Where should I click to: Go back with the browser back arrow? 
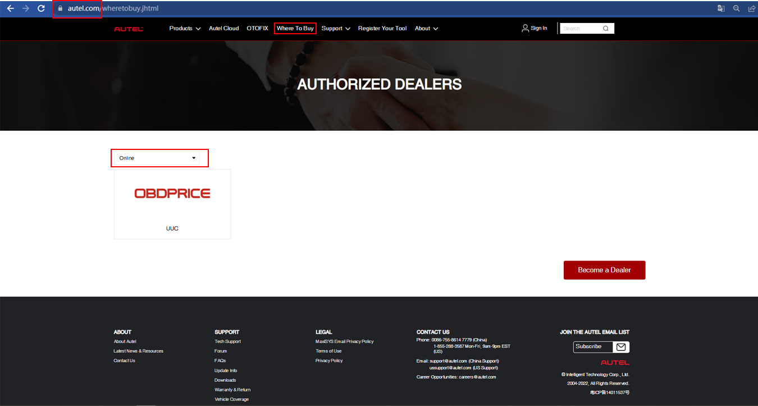coord(10,8)
